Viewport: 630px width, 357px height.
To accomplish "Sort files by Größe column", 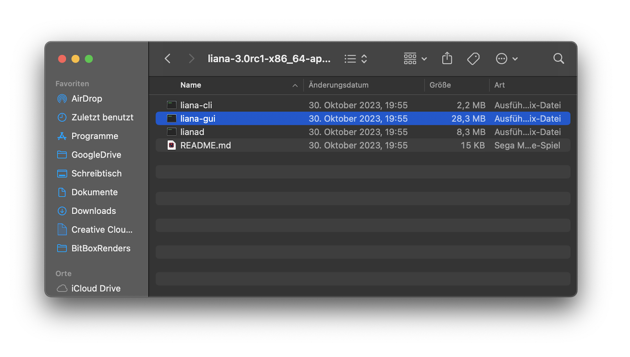I will (440, 85).
